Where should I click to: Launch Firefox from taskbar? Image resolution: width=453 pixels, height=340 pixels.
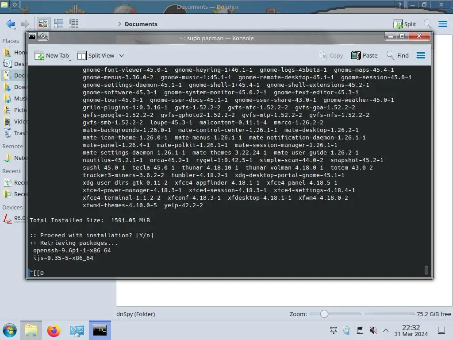tap(54, 330)
